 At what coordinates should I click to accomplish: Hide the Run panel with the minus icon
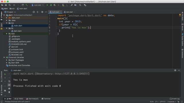[179, 70]
